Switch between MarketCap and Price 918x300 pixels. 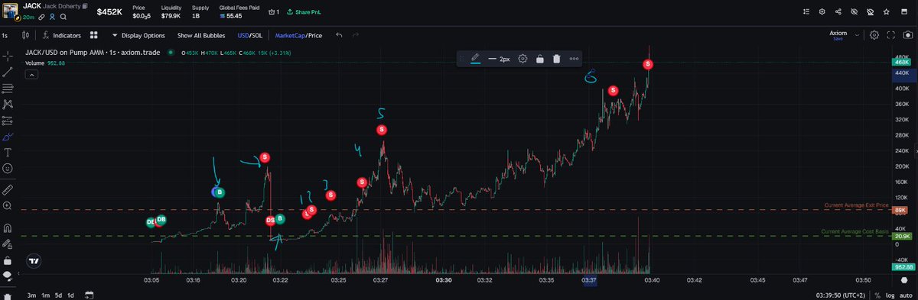tap(299, 35)
